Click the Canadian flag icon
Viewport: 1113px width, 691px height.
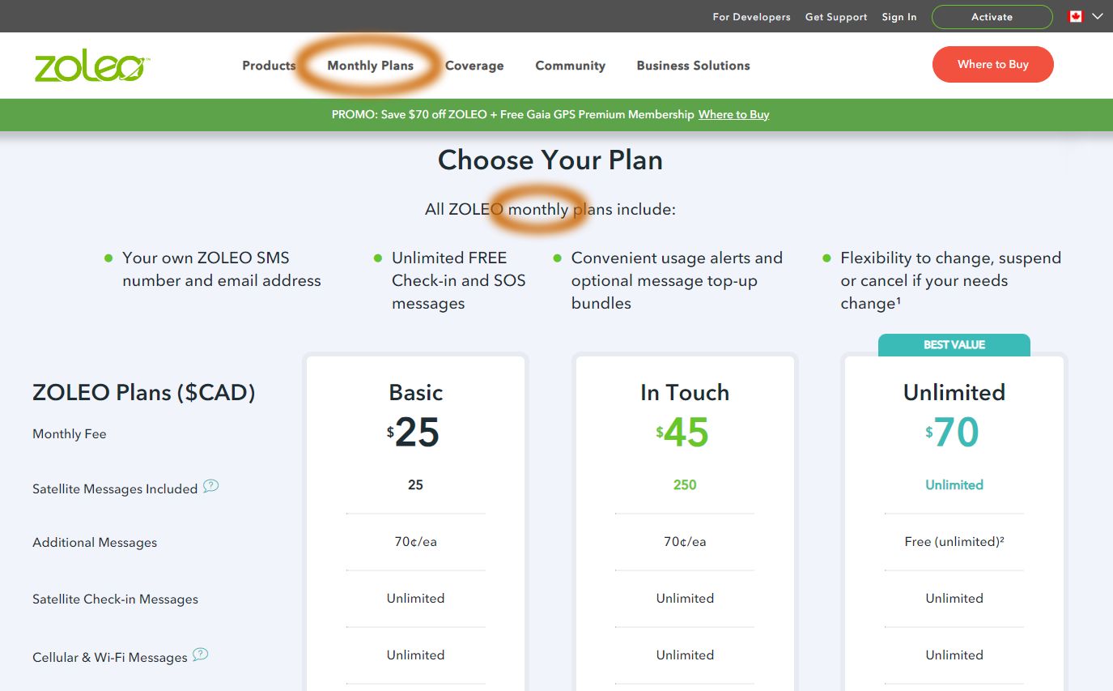pos(1075,16)
